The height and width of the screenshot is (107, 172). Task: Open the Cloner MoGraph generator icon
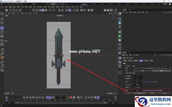tap(120, 36)
